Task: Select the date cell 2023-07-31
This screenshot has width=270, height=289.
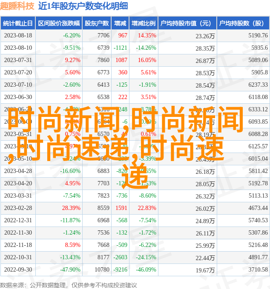Action: [18, 60]
